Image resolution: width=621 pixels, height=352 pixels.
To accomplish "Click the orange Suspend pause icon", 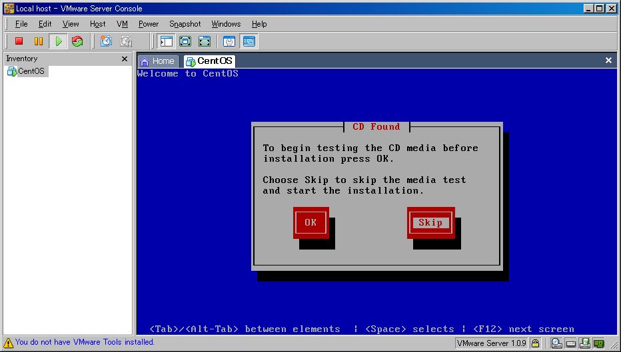I will coord(39,41).
